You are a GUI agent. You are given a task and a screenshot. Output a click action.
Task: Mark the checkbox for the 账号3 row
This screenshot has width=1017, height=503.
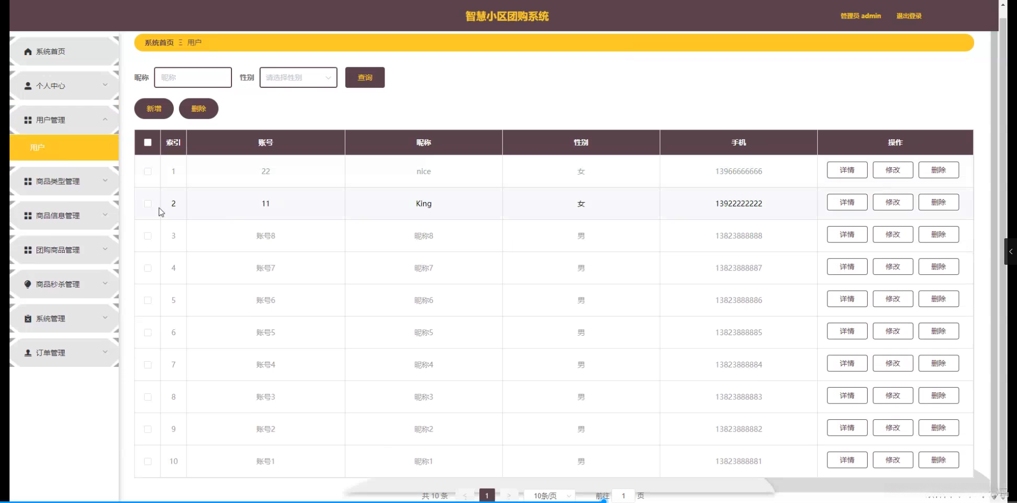[148, 397]
